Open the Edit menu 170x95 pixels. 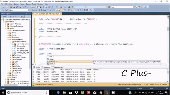[x=6, y=4]
